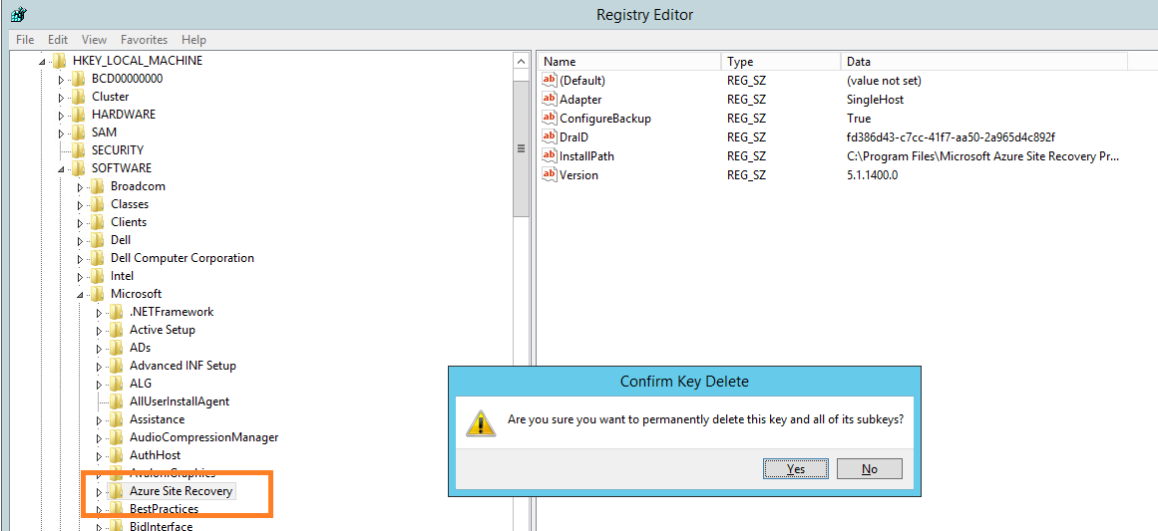Open the Favorites menu
The image size is (1158, 531).
pyautogui.click(x=144, y=40)
